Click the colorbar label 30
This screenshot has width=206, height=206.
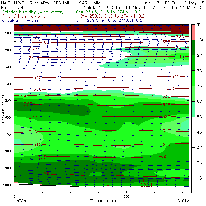199,148
